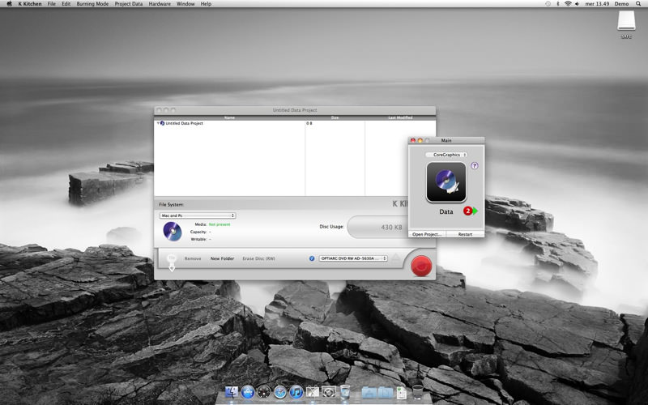Click the eject disc triangle icon

point(396,258)
